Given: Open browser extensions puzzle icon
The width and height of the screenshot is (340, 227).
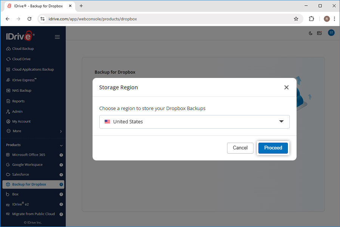Looking at the screenshot, I should pyautogui.click(x=311, y=19).
